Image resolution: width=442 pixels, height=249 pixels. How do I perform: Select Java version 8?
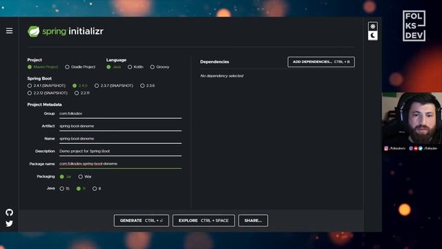point(97,189)
